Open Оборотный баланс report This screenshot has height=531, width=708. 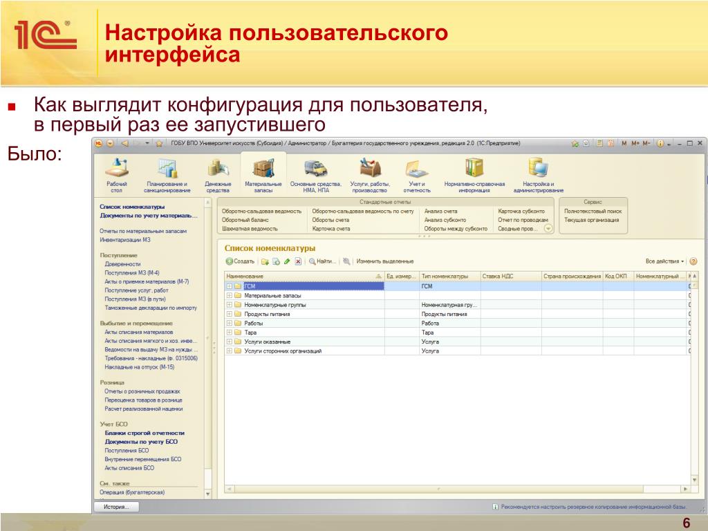tap(245, 220)
